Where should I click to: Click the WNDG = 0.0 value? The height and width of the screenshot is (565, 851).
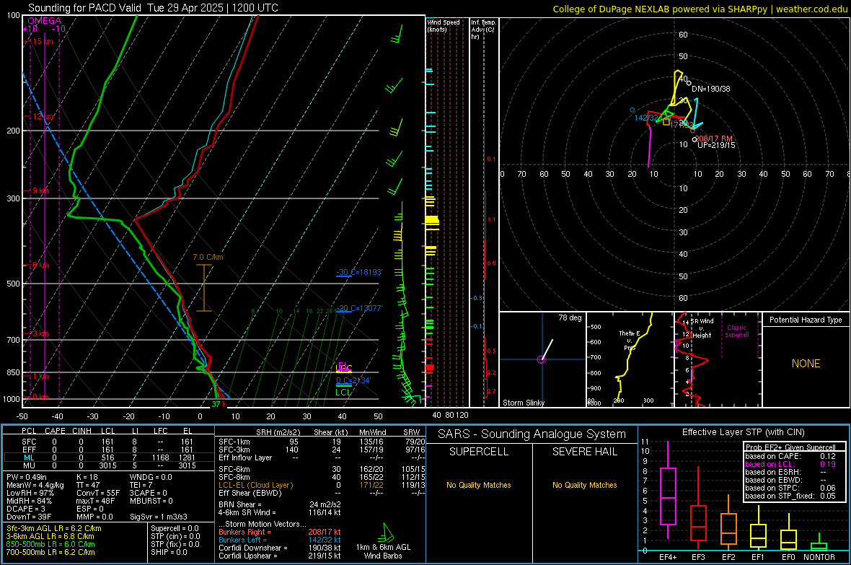point(151,477)
